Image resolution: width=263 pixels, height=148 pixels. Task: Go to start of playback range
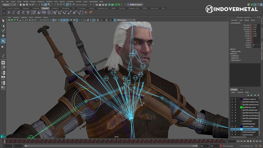pyautogui.click(x=238, y=141)
